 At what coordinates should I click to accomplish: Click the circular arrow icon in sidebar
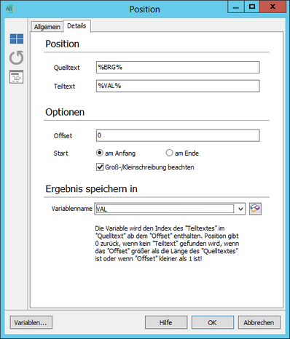click(x=17, y=57)
